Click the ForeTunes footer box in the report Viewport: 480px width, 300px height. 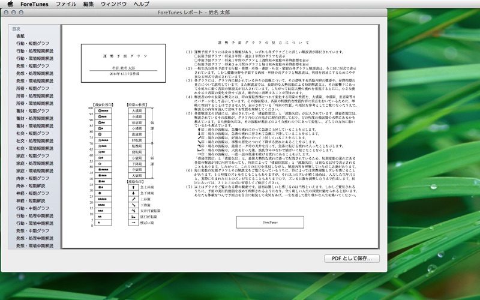click(270, 222)
